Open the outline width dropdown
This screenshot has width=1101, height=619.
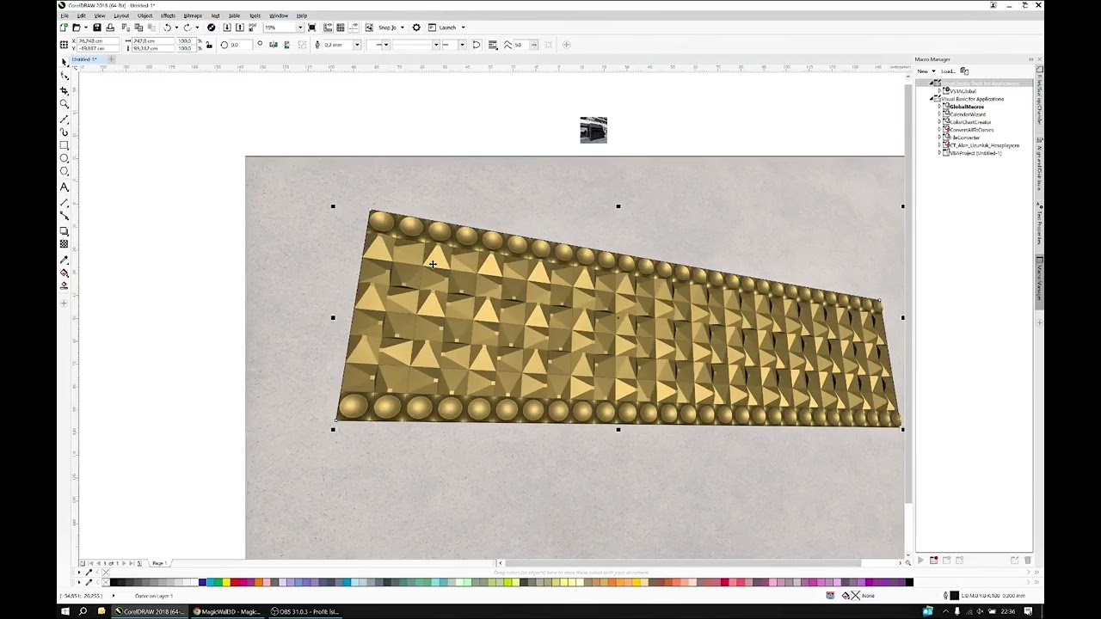[x=357, y=45]
